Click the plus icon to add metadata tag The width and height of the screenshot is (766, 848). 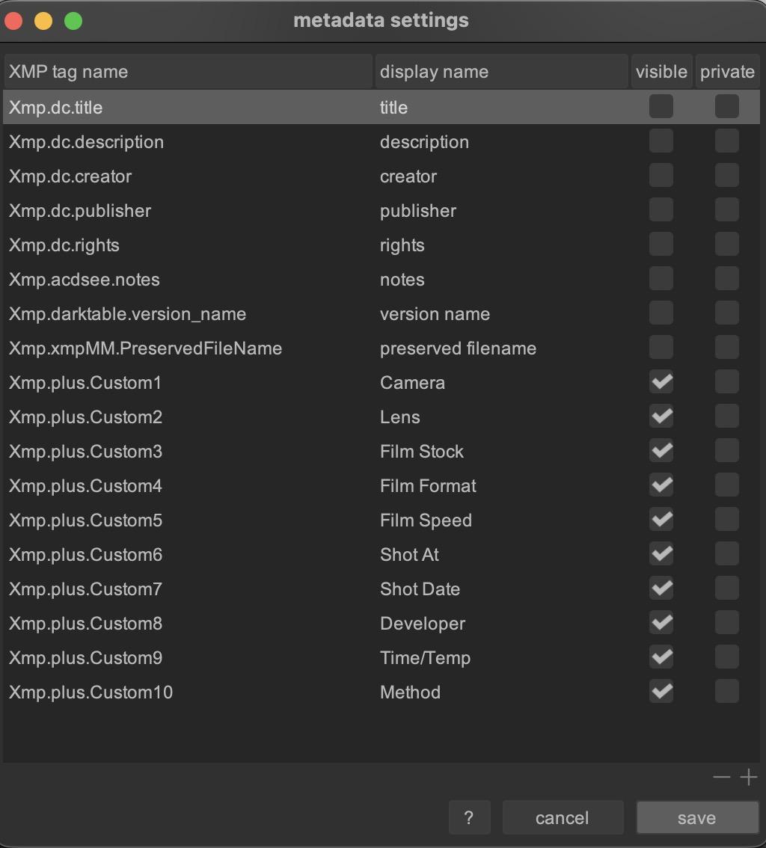point(748,778)
